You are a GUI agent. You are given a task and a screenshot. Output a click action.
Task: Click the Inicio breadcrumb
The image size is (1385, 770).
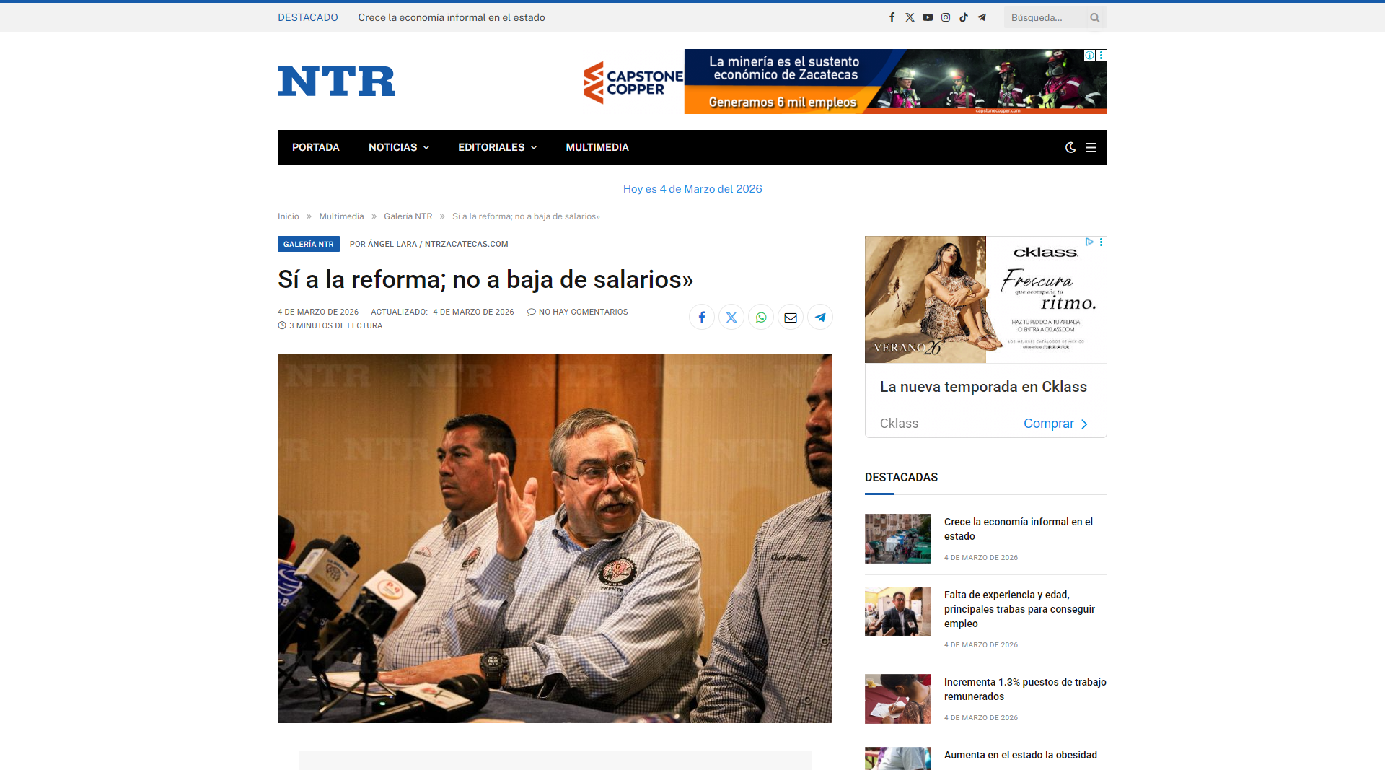288,216
